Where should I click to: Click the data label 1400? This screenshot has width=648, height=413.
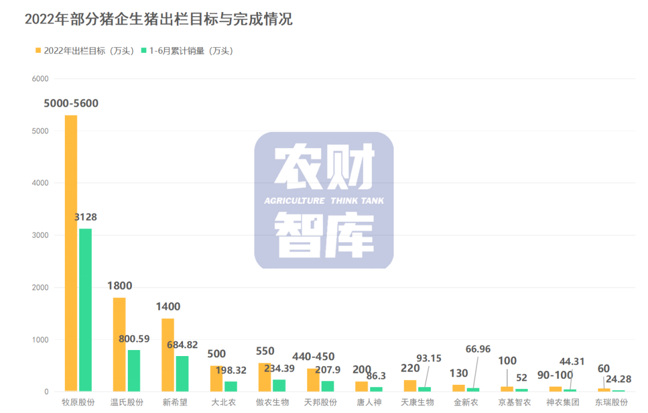click(168, 306)
